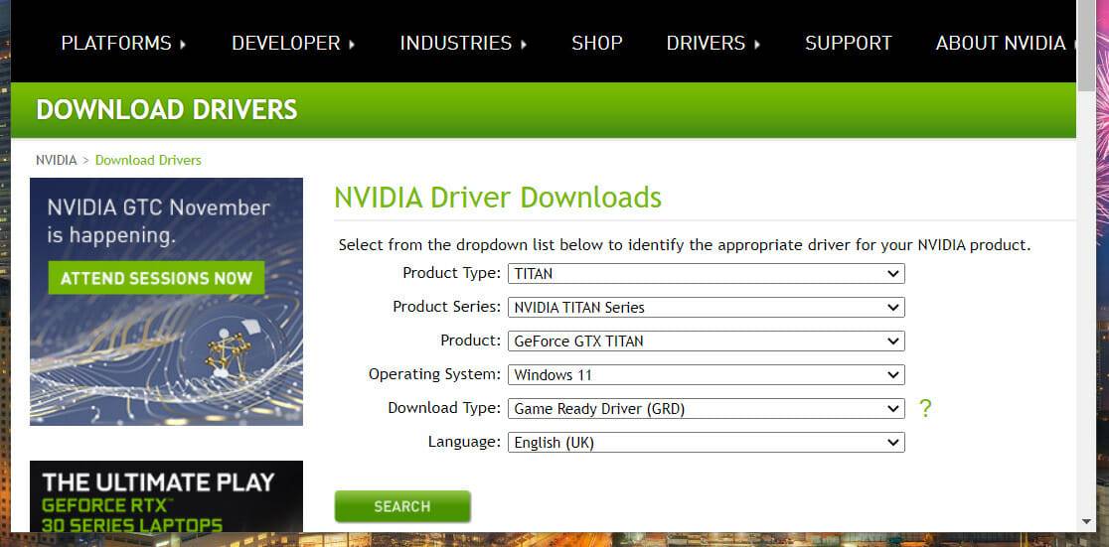Expand the INDUSTRIES menu
The width and height of the screenshot is (1109, 547).
point(463,44)
